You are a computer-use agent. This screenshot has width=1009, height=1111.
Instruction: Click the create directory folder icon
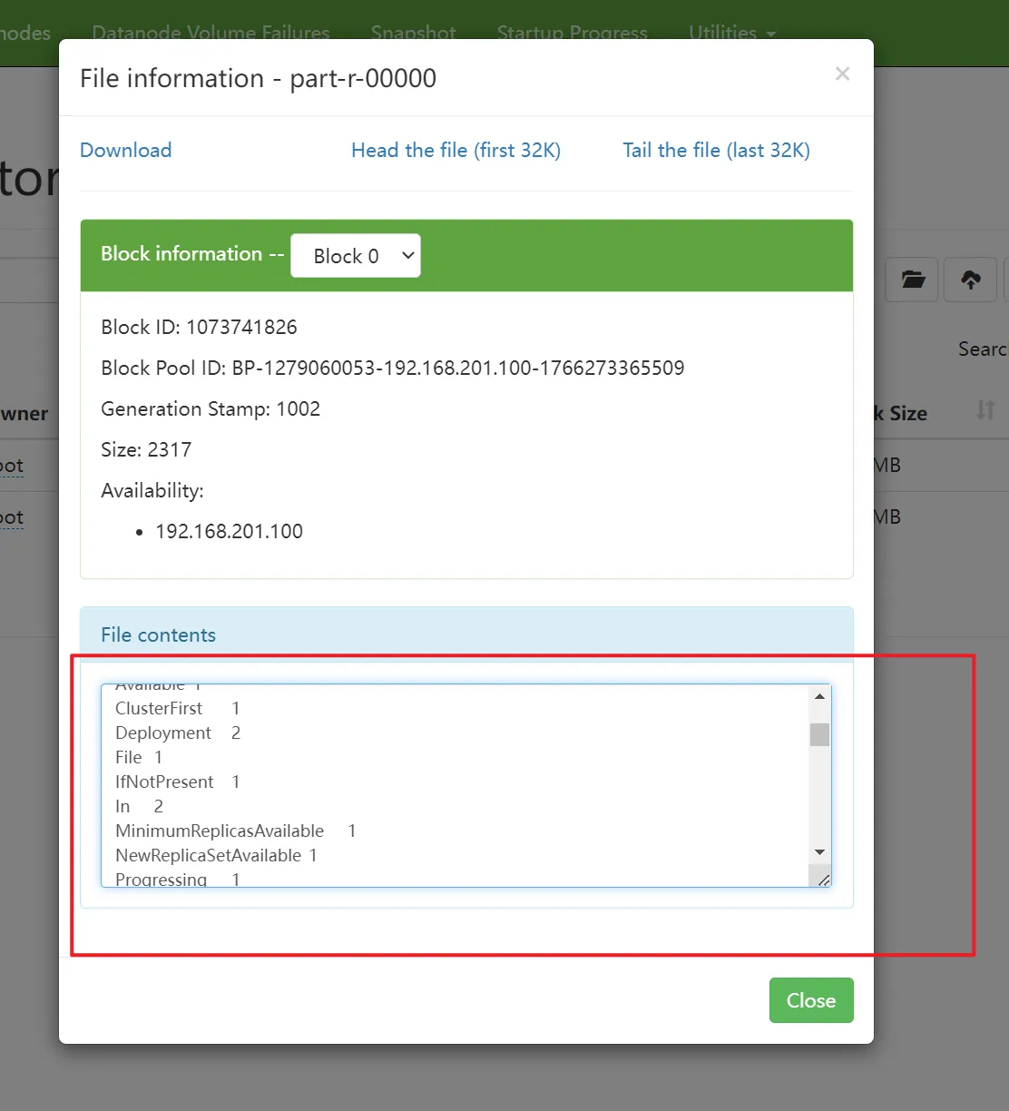pyautogui.click(x=913, y=280)
